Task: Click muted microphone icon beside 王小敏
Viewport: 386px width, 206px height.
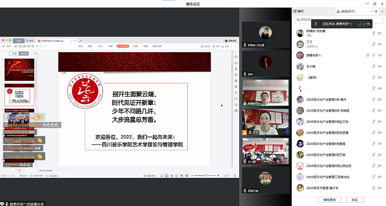Action: [373, 66]
